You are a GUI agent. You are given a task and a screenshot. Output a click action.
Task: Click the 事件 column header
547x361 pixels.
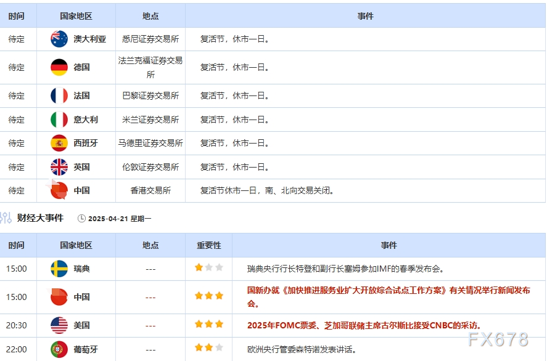click(368, 16)
